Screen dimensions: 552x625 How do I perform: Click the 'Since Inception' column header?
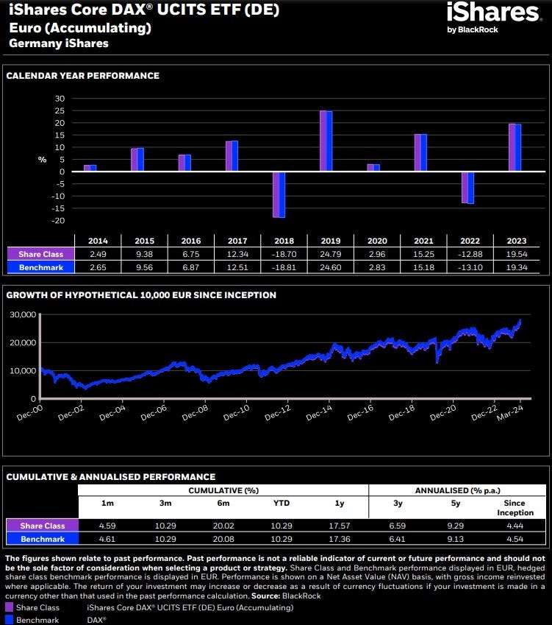[515, 508]
